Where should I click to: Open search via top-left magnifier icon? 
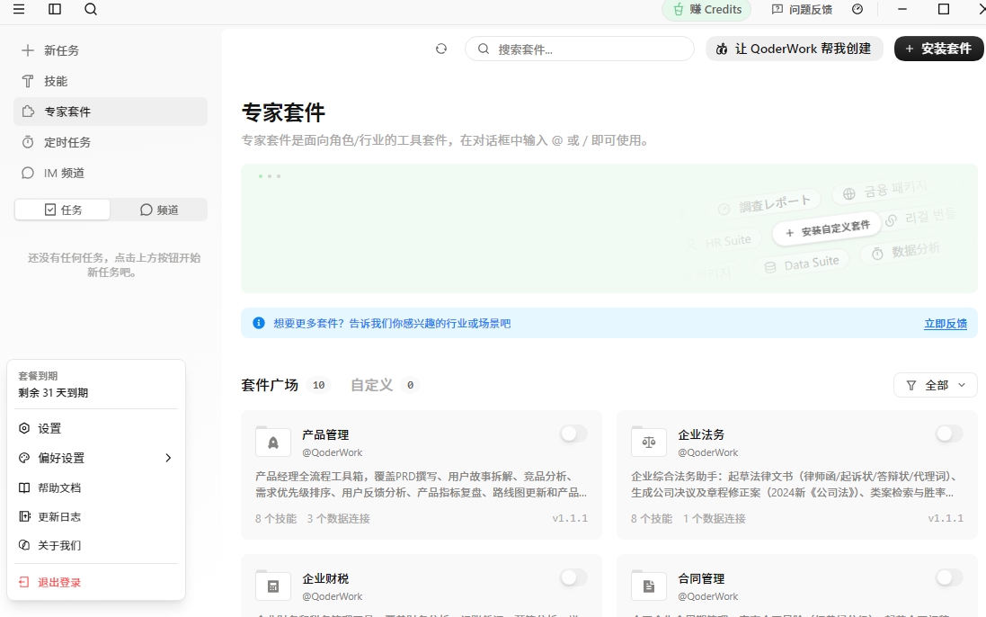[x=91, y=9]
